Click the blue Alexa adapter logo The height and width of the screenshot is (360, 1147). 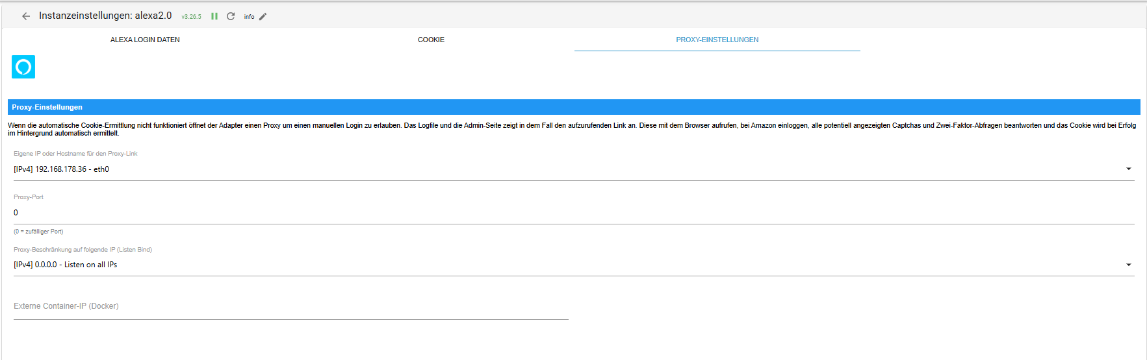pyautogui.click(x=23, y=67)
